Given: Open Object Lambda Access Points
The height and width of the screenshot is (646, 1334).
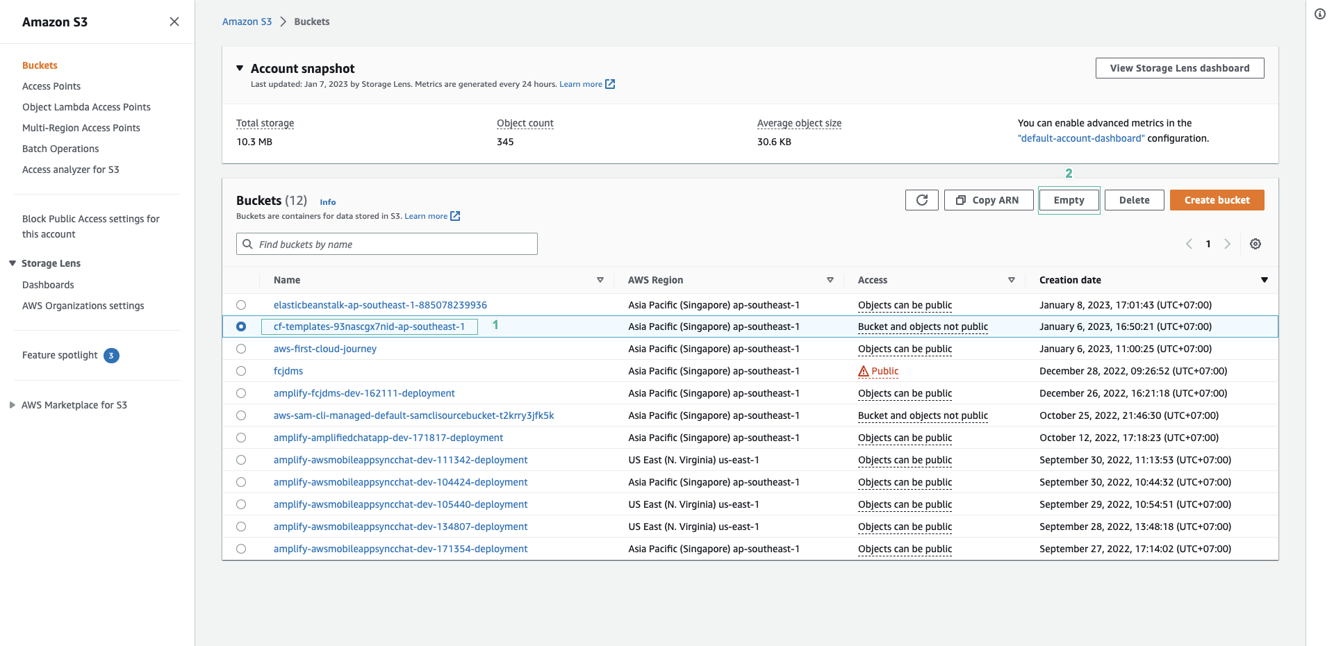Looking at the screenshot, I should (x=86, y=107).
